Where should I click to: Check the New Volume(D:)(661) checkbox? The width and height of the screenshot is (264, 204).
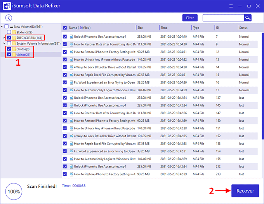6,26
